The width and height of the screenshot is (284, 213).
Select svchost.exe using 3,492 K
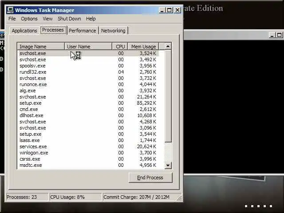[88, 59]
